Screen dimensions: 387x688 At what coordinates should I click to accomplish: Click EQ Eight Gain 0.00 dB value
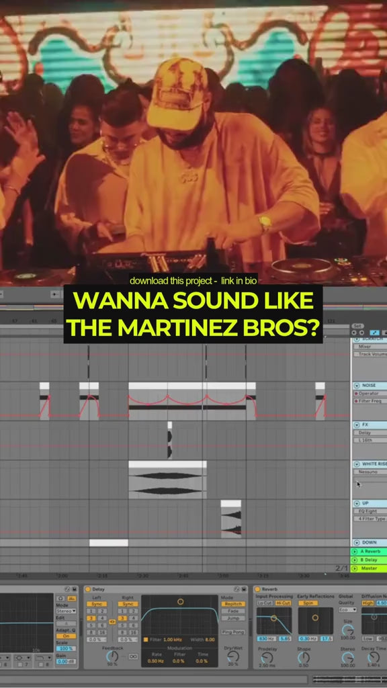pyautogui.click(x=66, y=661)
